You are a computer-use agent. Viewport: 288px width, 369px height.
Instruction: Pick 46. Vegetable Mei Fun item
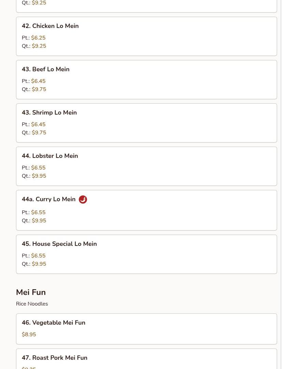pos(146,329)
